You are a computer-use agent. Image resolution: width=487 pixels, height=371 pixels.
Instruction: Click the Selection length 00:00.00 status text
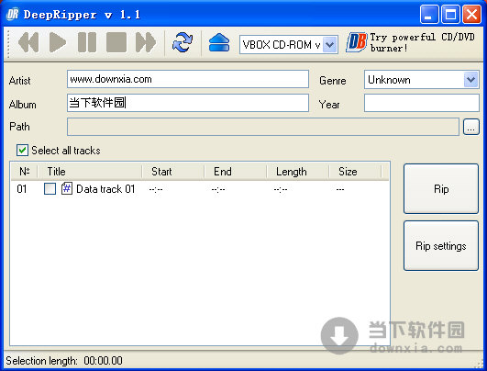click(64, 361)
